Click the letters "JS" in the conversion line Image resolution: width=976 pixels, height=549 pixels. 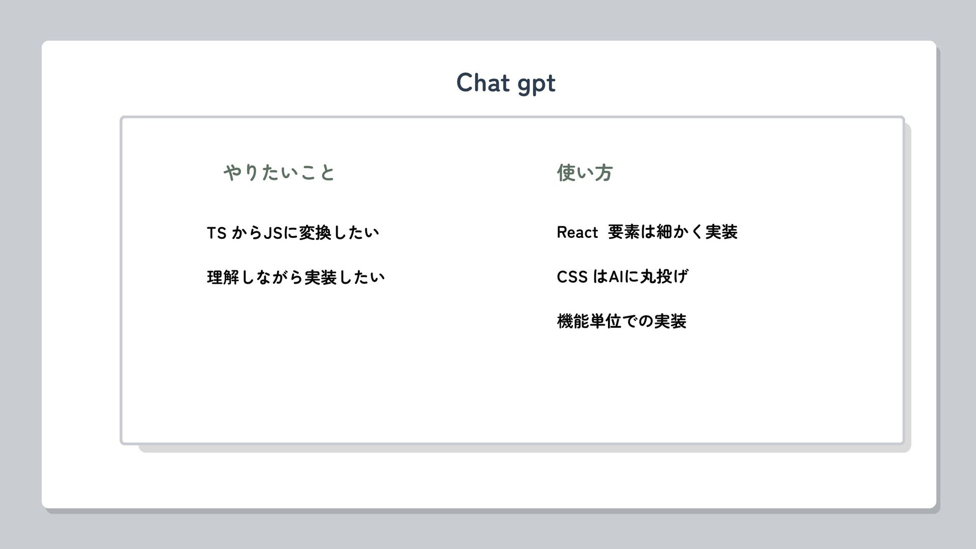pyautogui.click(x=273, y=233)
